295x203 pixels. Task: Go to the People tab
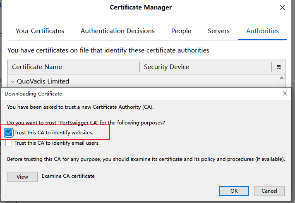[181, 31]
